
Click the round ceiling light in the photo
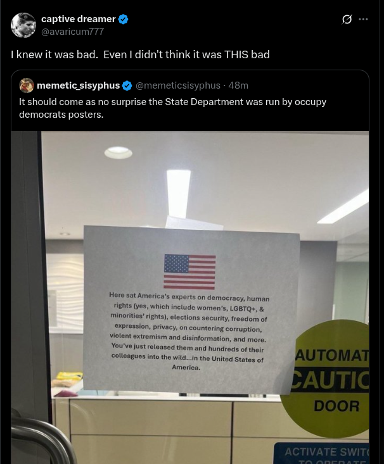(118, 153)
